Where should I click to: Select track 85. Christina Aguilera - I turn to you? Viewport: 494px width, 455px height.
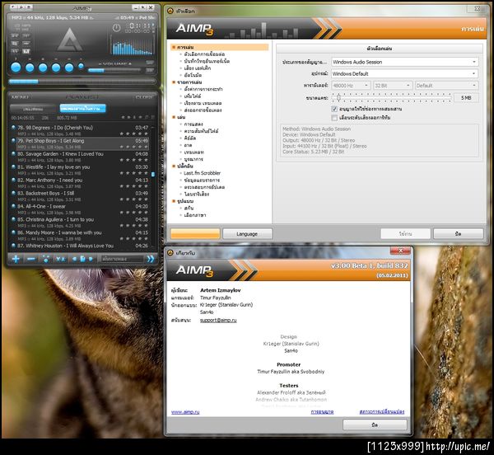(82, 222)
